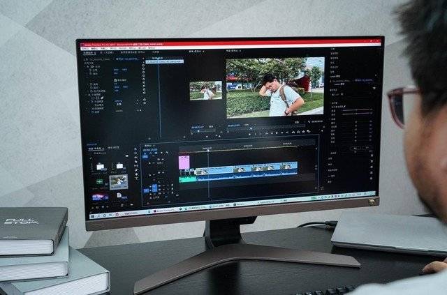
Task: Select the Pen tool in tools panel
Action: (136, 170)
